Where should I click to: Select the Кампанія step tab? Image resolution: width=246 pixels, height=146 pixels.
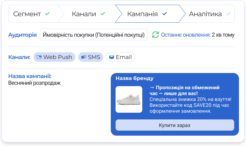click(143, 14)
